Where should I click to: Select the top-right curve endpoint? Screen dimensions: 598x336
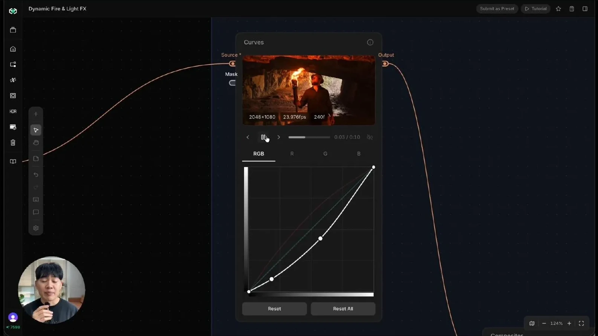[373, 167]
